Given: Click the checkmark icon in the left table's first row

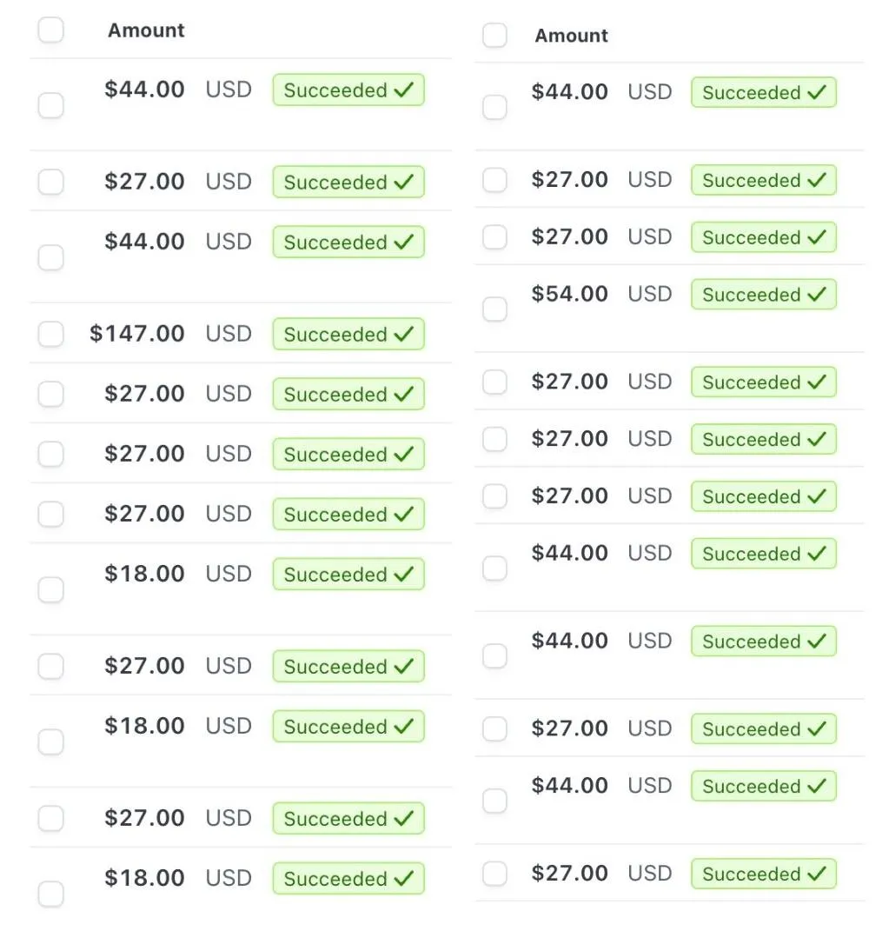Looking at the screenshot, I should coord(403,90).
